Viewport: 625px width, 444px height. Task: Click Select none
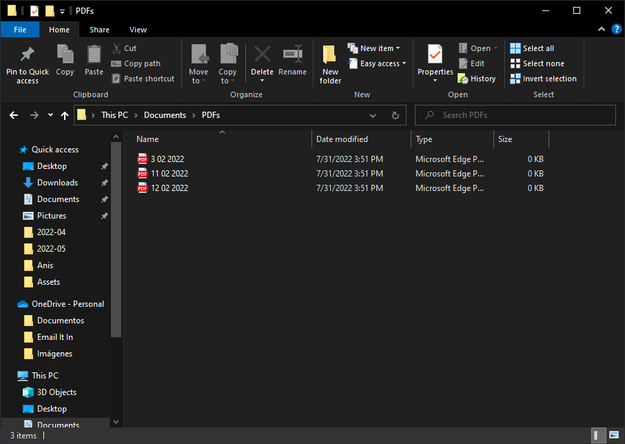(x=537, y=63)
